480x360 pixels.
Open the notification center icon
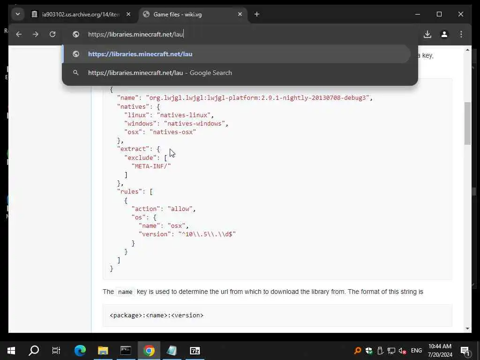465,351
